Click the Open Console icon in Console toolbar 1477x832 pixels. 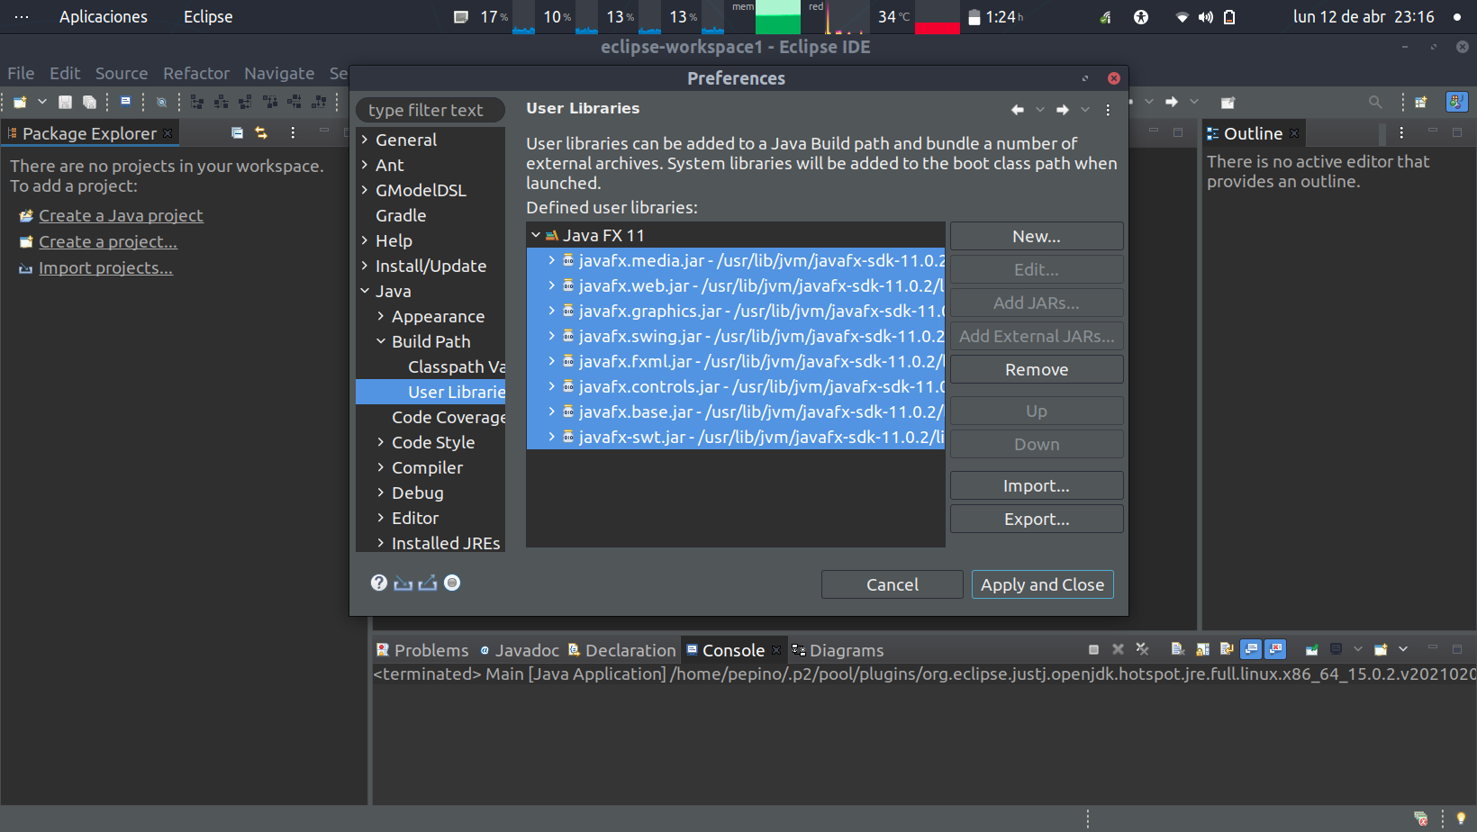pos(1381,649)
